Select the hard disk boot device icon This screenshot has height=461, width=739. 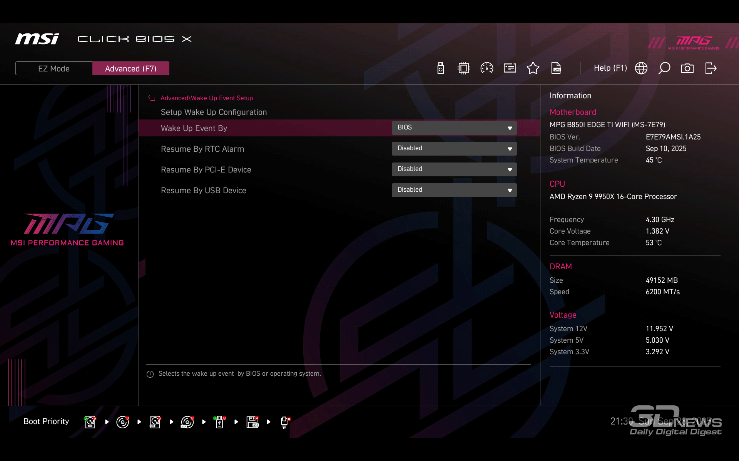click(90, 422)
